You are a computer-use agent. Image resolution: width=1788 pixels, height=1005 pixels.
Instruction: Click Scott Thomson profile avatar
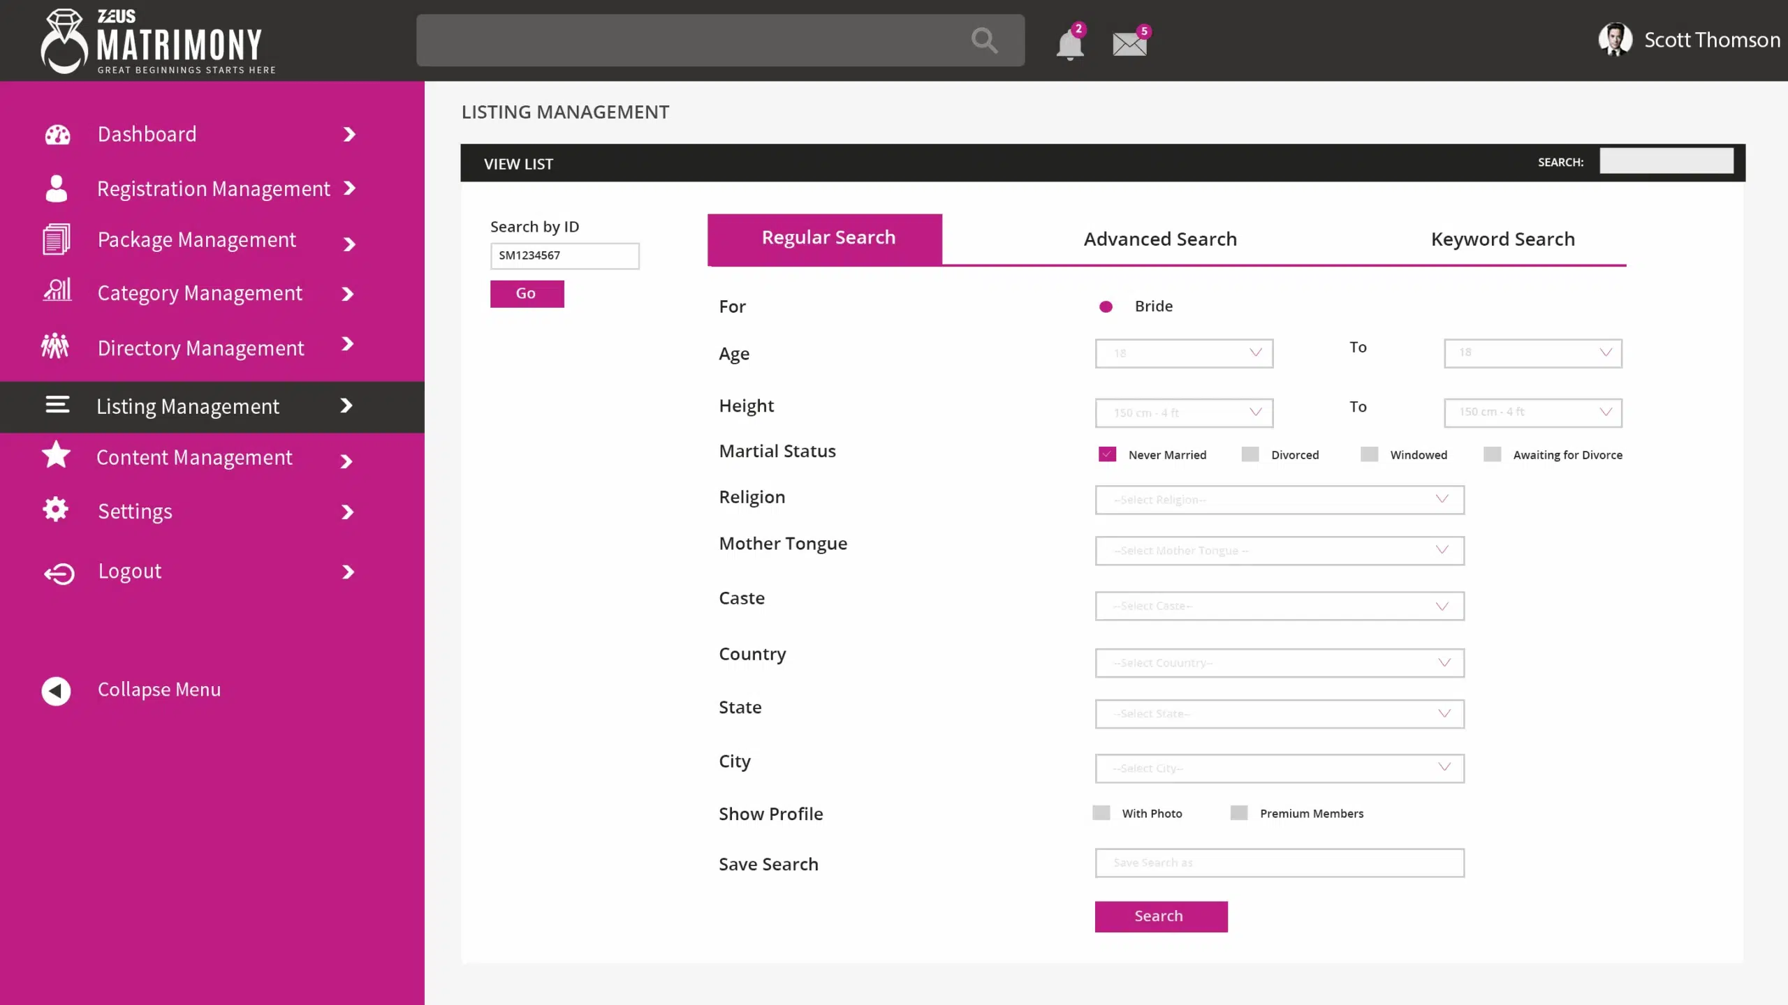[x=1615, y=39]
